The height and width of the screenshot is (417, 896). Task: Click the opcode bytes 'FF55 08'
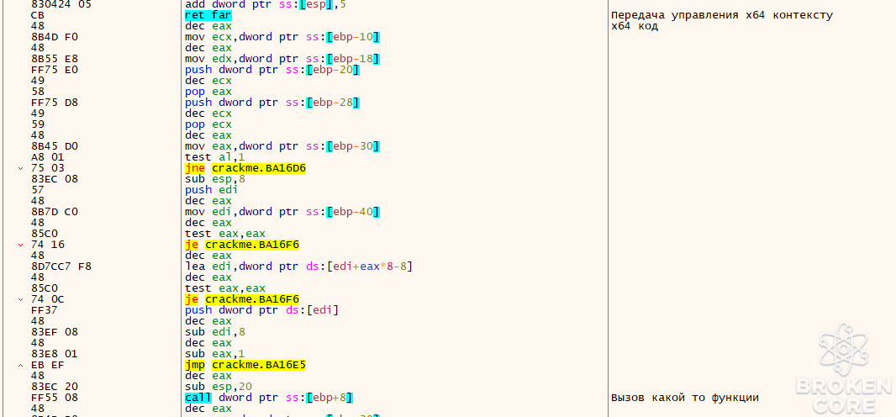pos(54,398)
